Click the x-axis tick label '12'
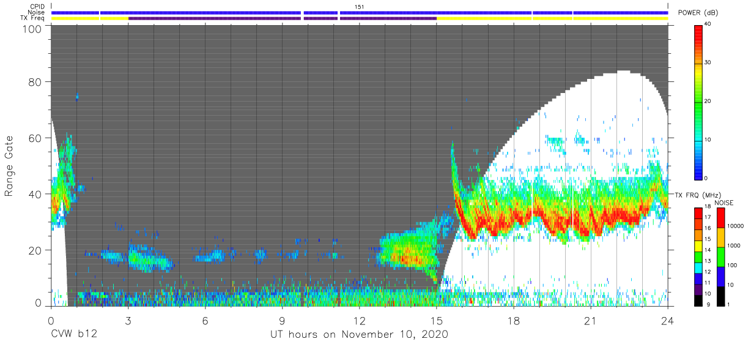Viewport: 751px width, 347px height. click(x=360, y=321)
